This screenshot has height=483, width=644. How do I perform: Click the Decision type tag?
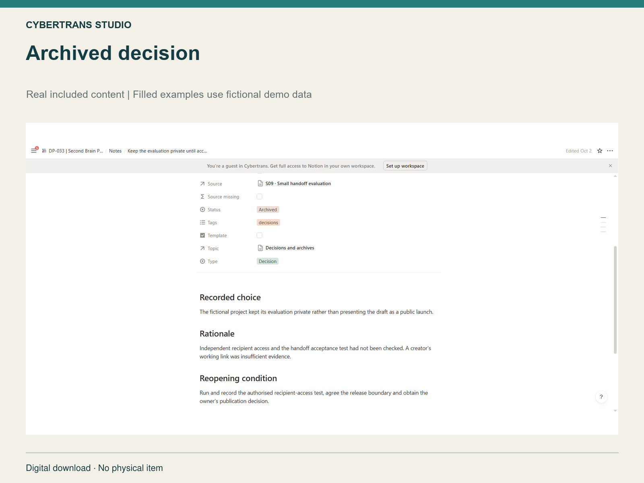pos(268,261)
